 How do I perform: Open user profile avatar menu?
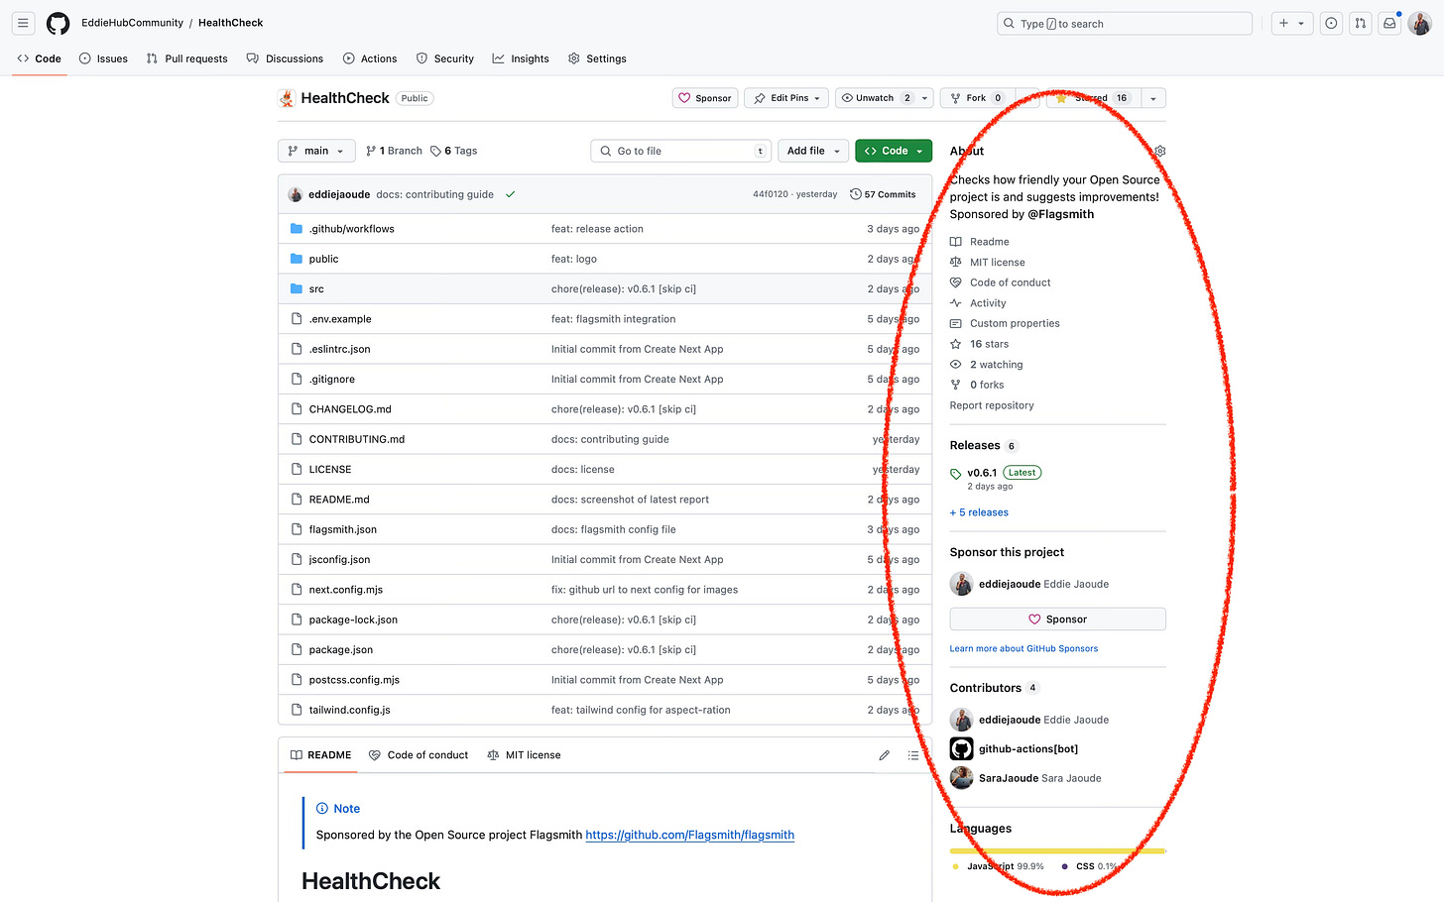pyautogui.click(x=1420, y=23)
